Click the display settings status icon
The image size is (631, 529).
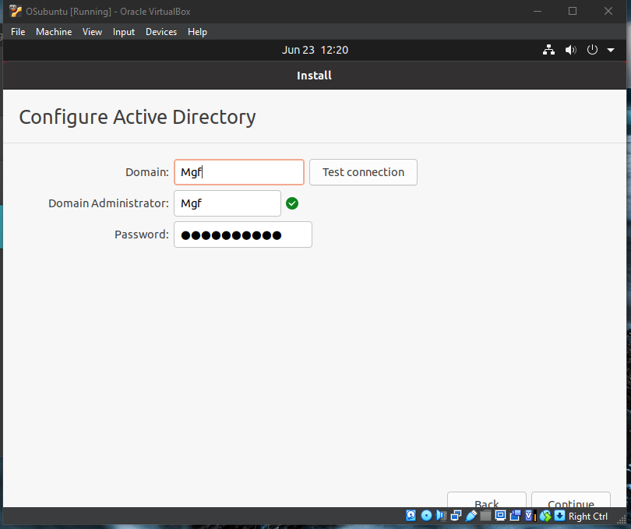tap(500, 516)
